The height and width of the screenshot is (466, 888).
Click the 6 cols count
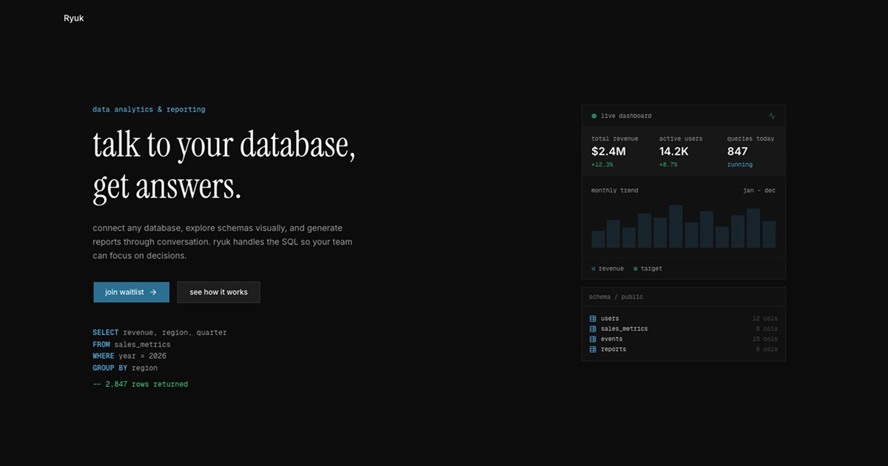[767, 349]
